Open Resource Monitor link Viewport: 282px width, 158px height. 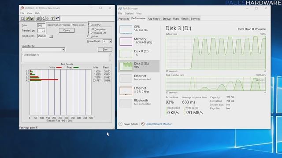click(159, 124)
